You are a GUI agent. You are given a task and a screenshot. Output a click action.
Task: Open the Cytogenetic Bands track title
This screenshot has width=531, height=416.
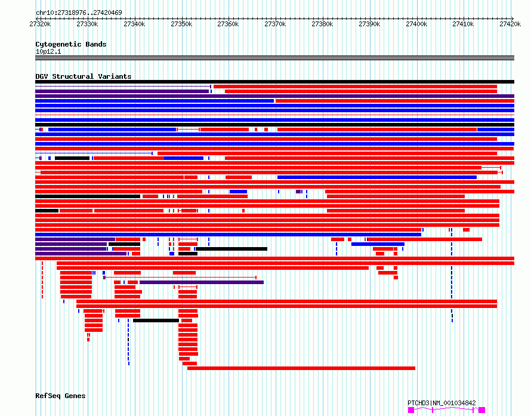[x=71, y=44]
